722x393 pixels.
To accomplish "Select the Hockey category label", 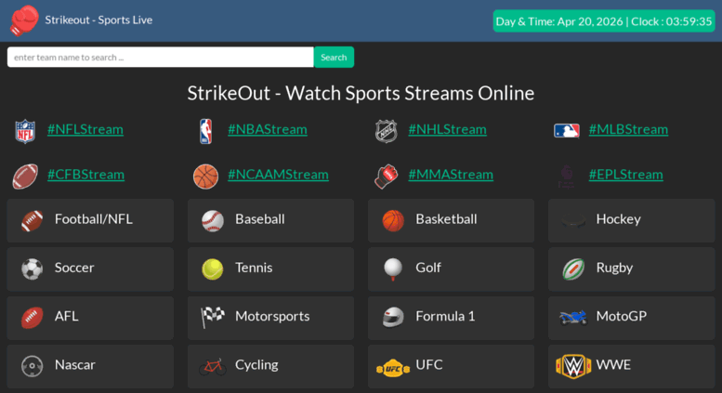I will (x=619, y=219).
